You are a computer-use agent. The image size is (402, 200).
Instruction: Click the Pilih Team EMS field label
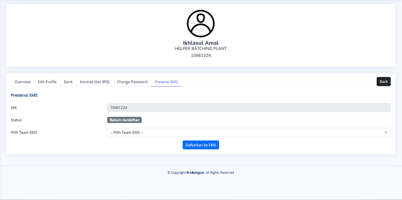coord(24,133)
